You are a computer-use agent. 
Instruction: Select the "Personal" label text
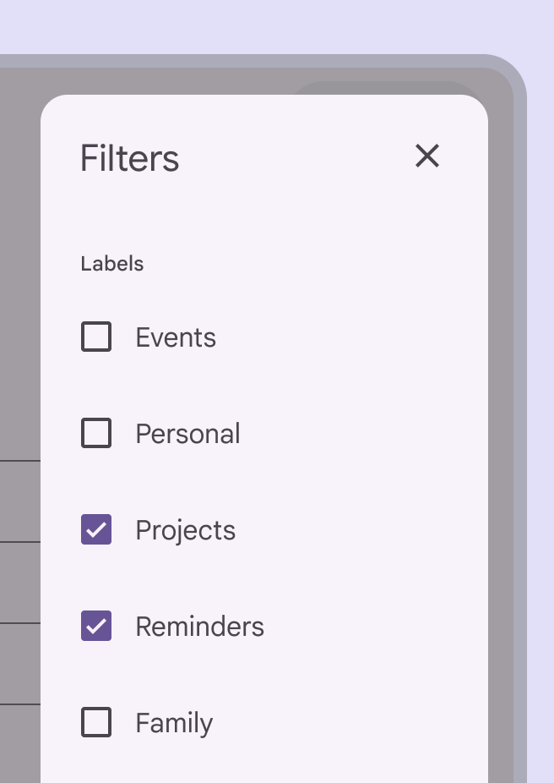187,434
